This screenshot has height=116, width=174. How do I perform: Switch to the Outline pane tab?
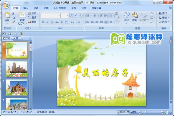(x=16, y=38)
